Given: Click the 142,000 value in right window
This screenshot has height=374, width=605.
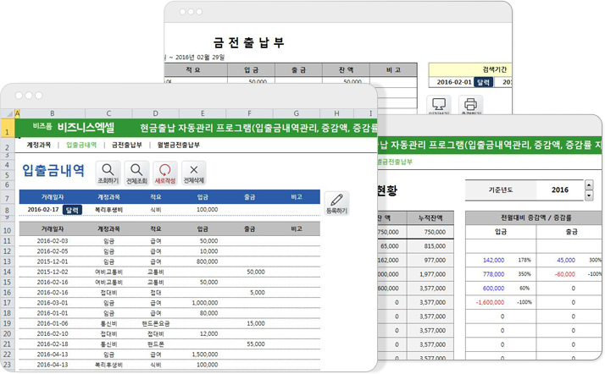Looking at the screenshot, I should (493, 260).
